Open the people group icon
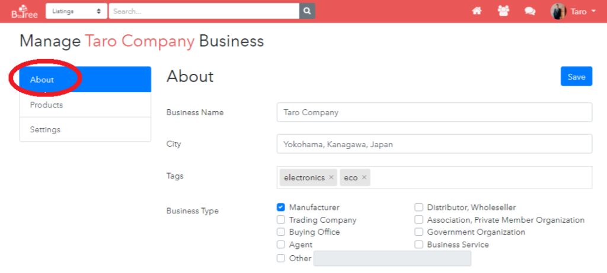Viewport: 607px width, 273px height. click(x=503, y=11)
